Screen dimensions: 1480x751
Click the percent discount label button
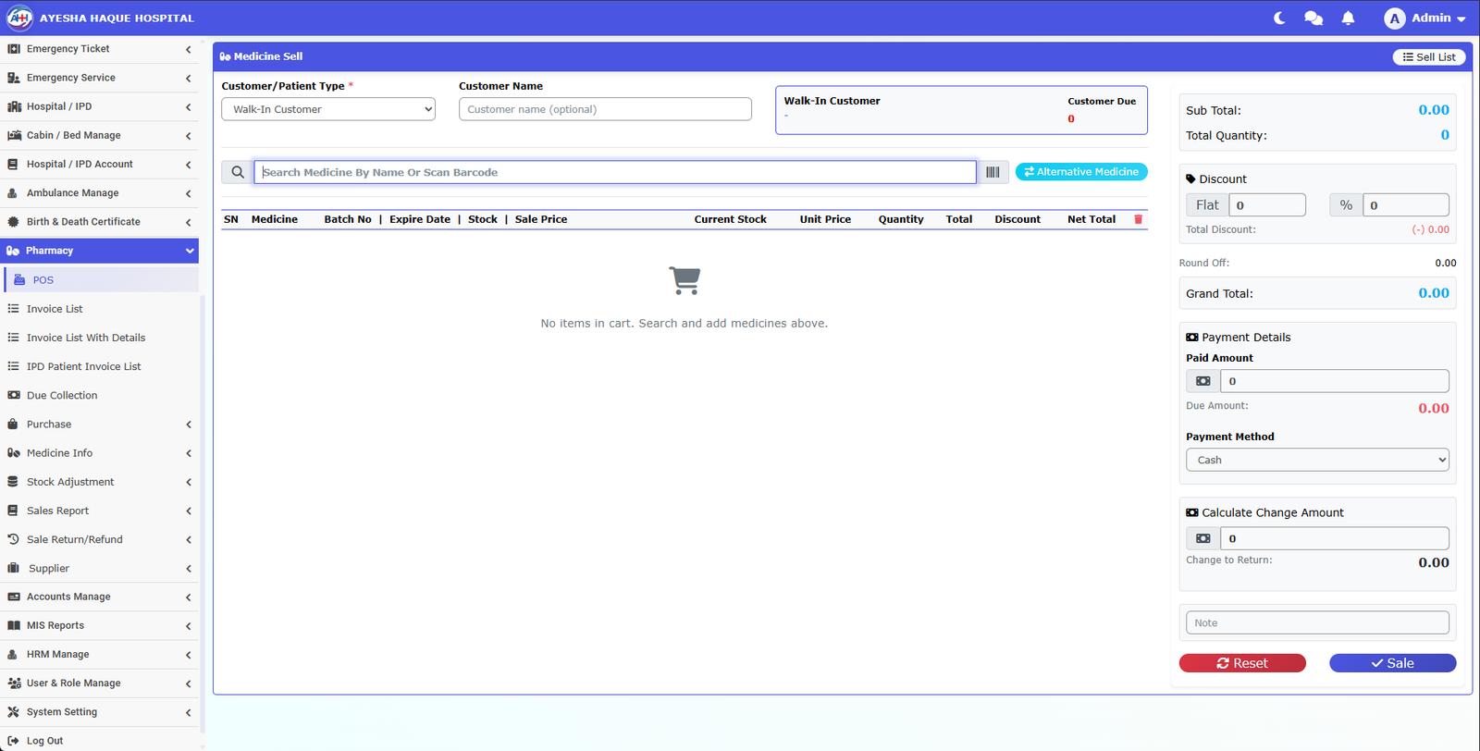point(1346,205)
